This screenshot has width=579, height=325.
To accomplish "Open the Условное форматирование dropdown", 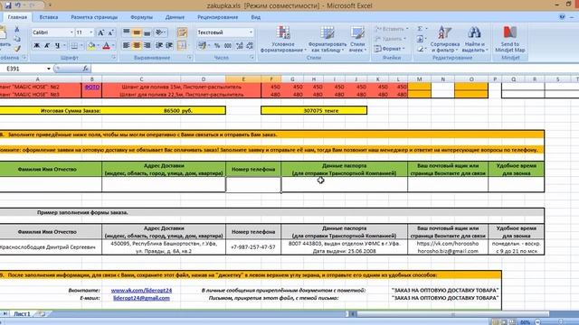I will pos(283,39).
